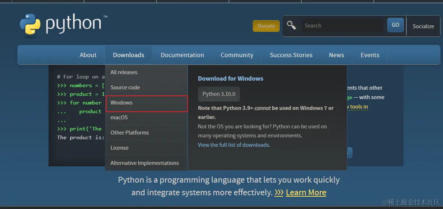
Task: Select Windows in Downloads submenu
Action: [146, 103]
